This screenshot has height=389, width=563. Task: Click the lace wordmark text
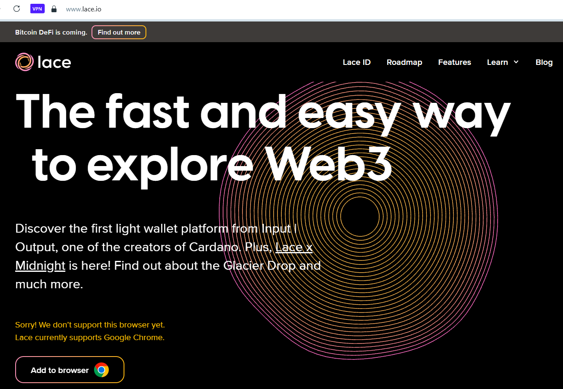[x=54, y=62]
